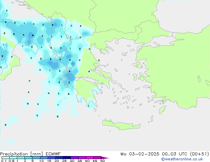Viewport: 210px width, 162px height.
Task: Click the island of Rhodes on map
Action: (x=162, y=110)
